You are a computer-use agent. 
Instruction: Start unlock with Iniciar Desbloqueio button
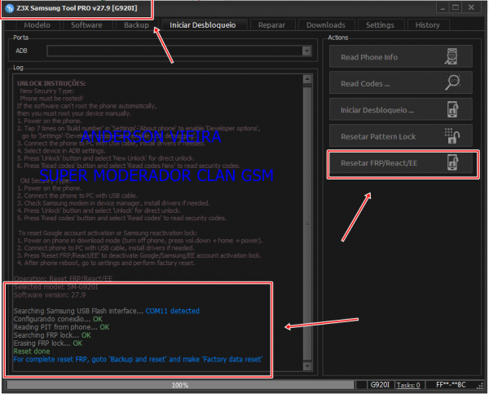[401, 109]
